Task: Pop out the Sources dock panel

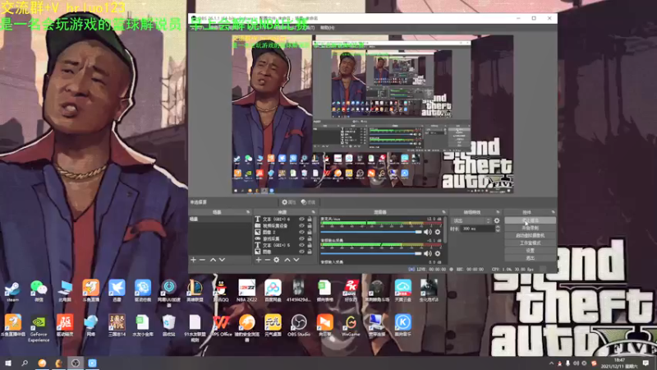Action: [x=314, y=212]
